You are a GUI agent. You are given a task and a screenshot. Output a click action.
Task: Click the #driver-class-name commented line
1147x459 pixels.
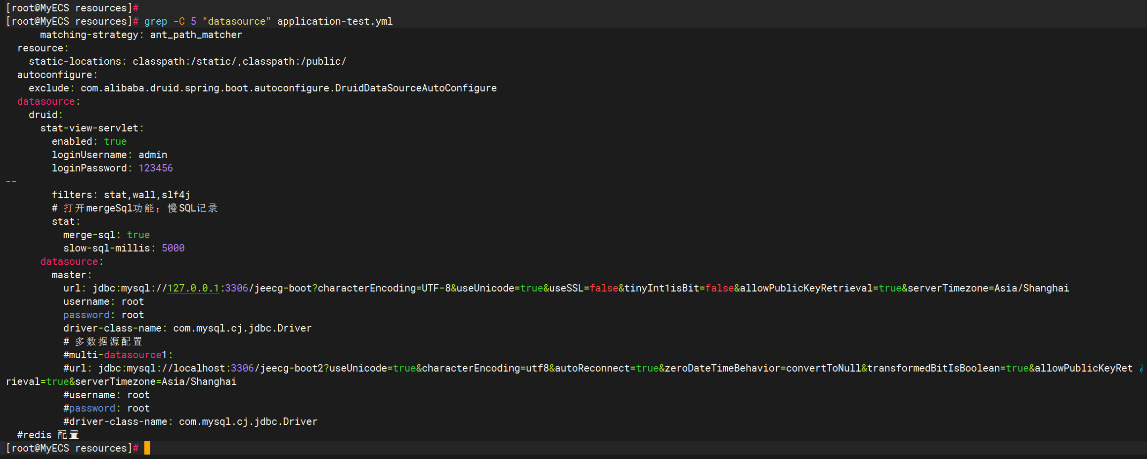pyautogui.click(x=190, y=421)
